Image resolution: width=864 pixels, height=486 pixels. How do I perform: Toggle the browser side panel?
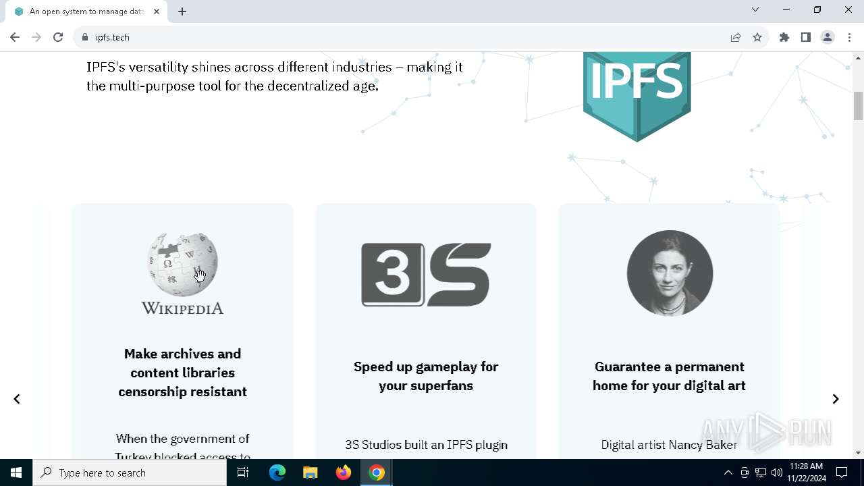click(x=806, y=37)
